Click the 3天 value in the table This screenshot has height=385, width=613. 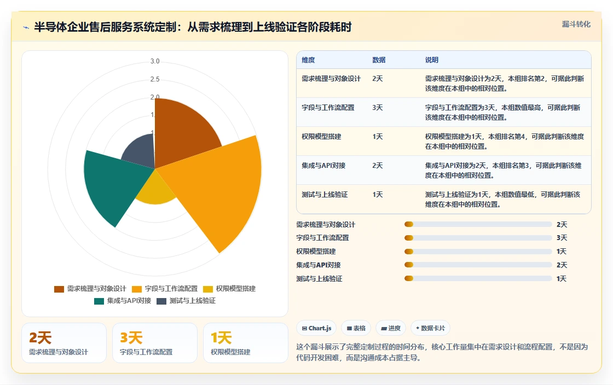click(x=377, y=108)
